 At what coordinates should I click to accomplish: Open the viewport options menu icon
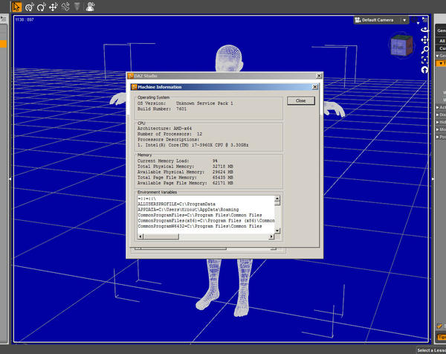[425, 19]
